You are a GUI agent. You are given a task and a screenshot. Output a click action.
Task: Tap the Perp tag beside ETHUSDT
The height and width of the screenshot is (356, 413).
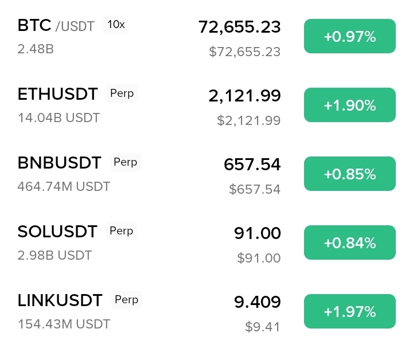[x=122, y=93]
